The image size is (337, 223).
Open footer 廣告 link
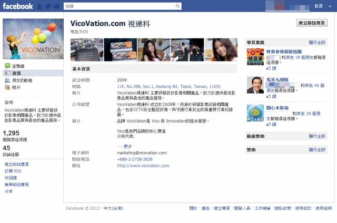(205, 208)
